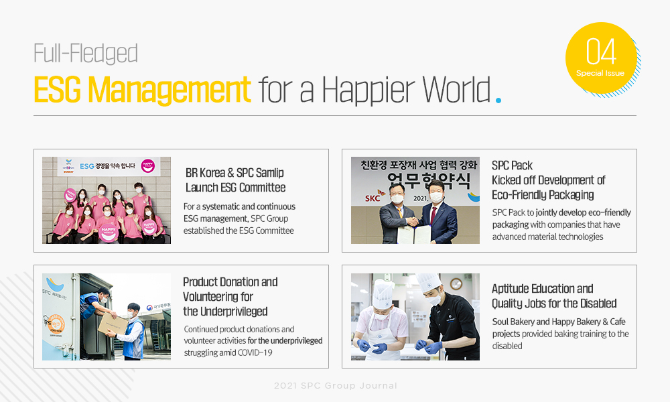Open the bakers training photo
This screenshot has width=670, height=402.
[x=415, y=317]
